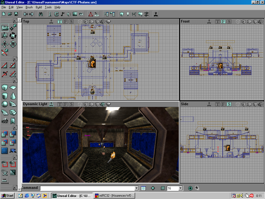Subtract the brush from the world
This screenshot has height=199, width=265.
tap(13, 134)
